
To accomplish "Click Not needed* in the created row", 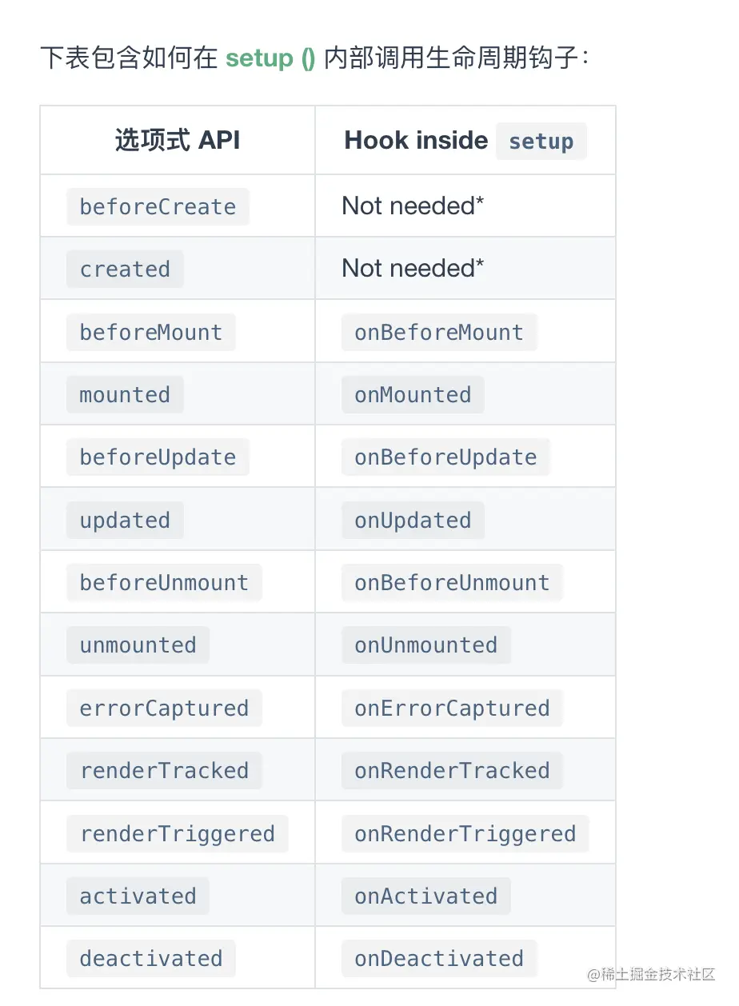I will click(413, 269).
